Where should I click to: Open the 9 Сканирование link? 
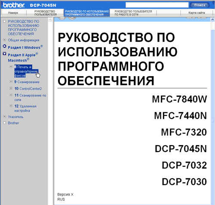pos(27,82)
